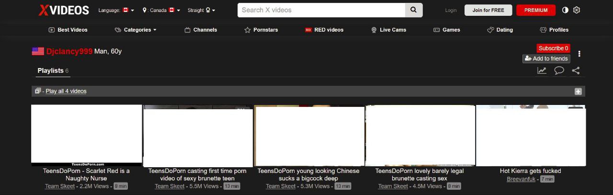The height and width of the screenshot is (195, 613).
Task: Click the plus icon on playlist bar
Action: tap(578, 92)
